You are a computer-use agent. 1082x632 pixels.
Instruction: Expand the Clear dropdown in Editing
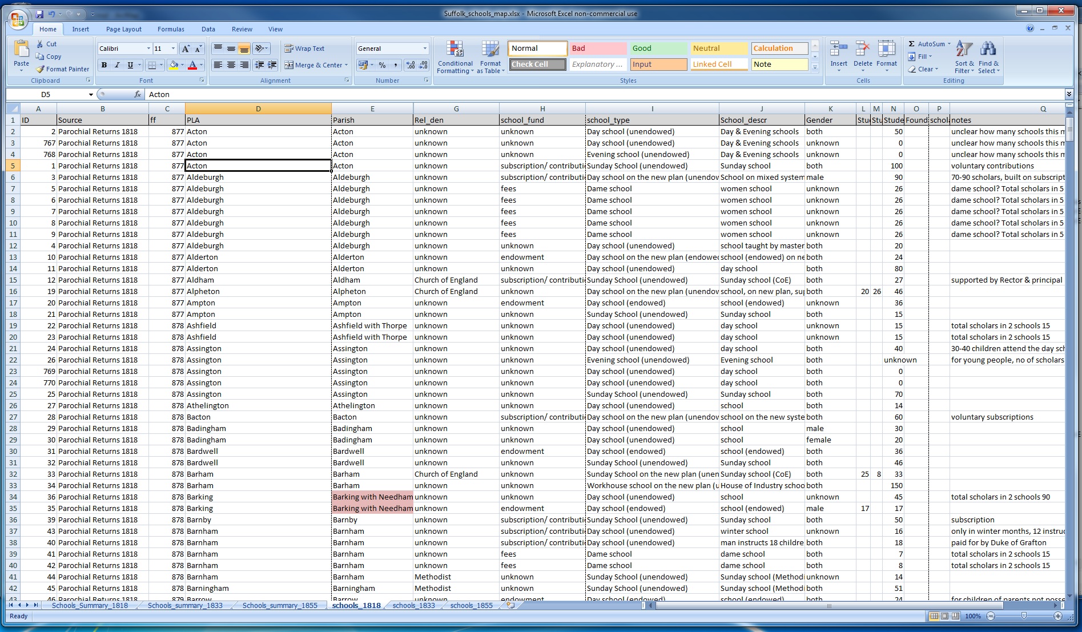pyautogui.click(x=937, y=69)
